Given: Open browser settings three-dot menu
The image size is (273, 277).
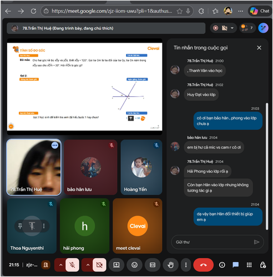Looking at the screenshot, I should point(240,11).
